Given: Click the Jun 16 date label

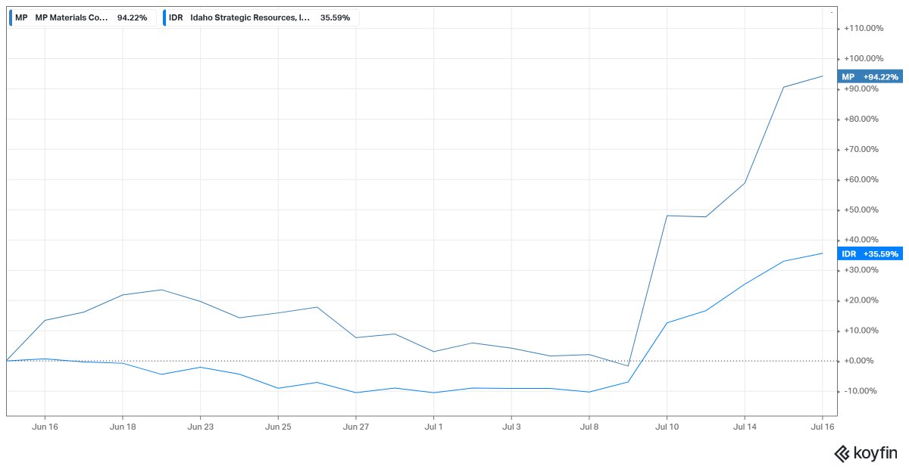Looking at the screenshot, I should tap(45, 427).
